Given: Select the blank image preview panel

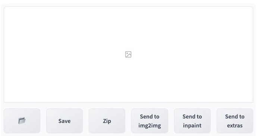Looking at the screenshot, I should [128, 54].
